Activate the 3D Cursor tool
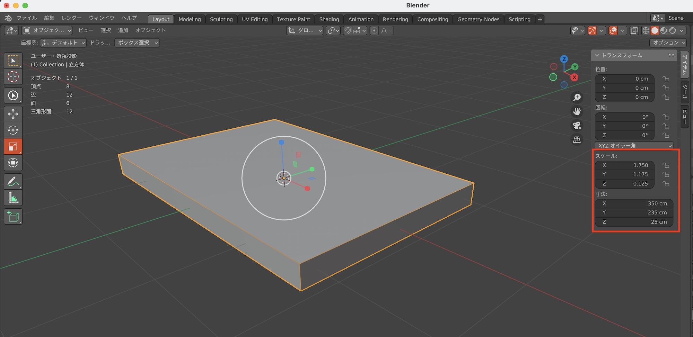Viewport: 693px width, 337px height. (13, 77)
